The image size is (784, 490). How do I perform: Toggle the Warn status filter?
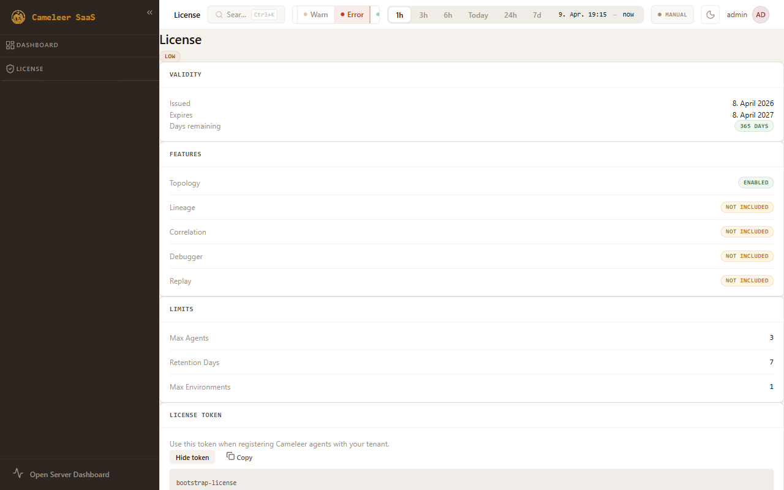tap(315, 15)
